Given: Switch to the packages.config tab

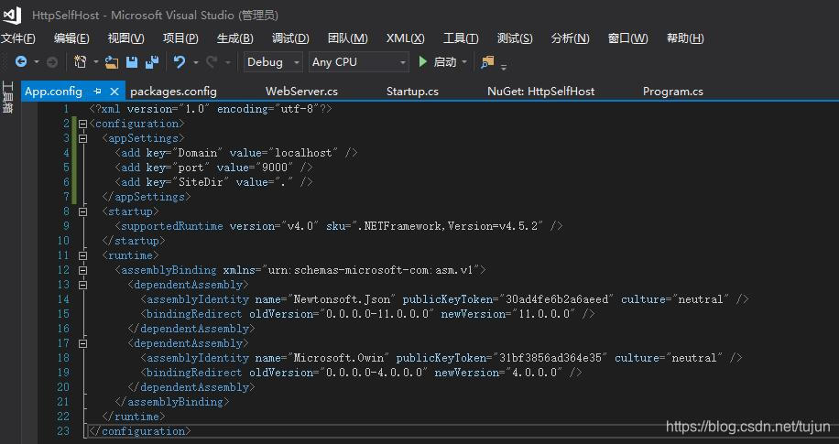Looking at the screenshot, I should click(173, 92).
